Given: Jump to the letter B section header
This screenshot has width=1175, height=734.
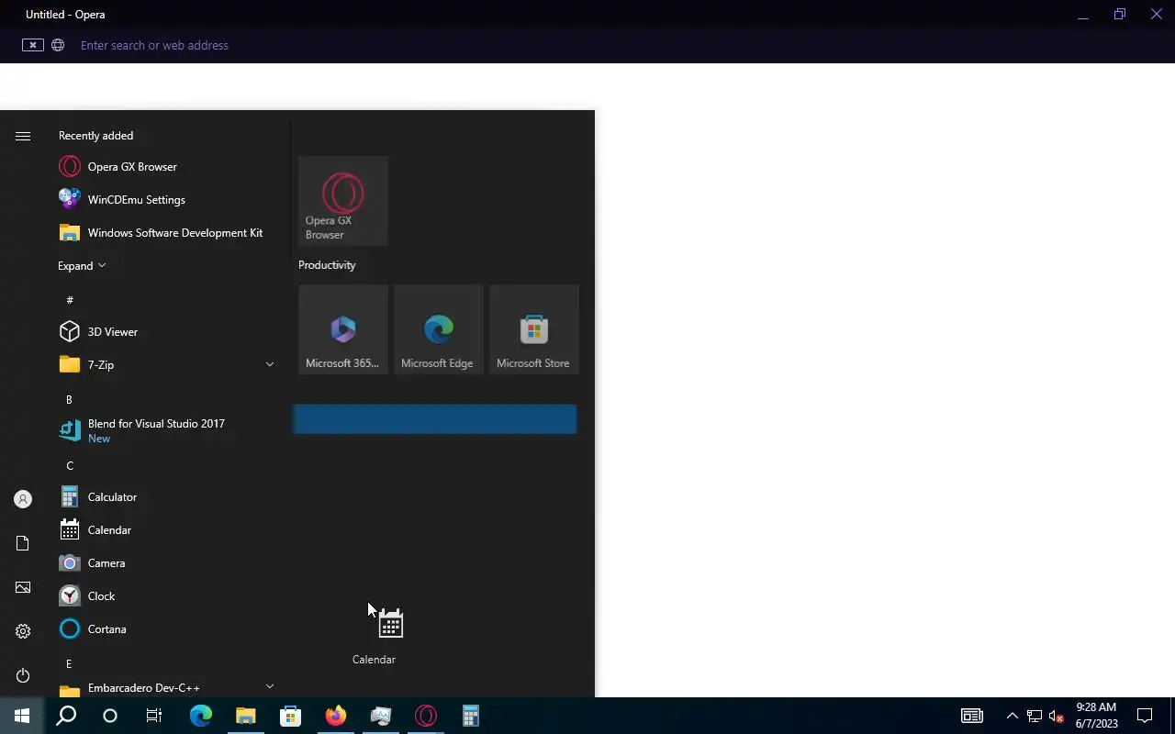Looking at the screenshot, I should [x=69, y=400].
